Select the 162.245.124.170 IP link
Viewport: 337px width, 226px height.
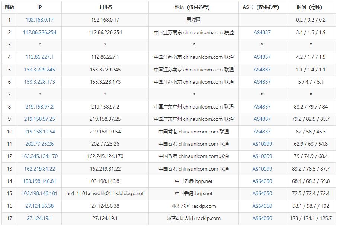coord(39,156)
